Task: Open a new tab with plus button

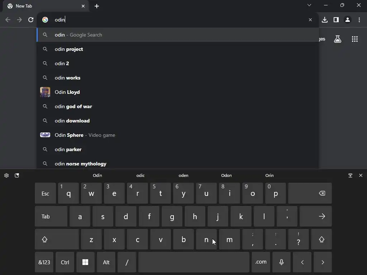Action: (97, 6)
